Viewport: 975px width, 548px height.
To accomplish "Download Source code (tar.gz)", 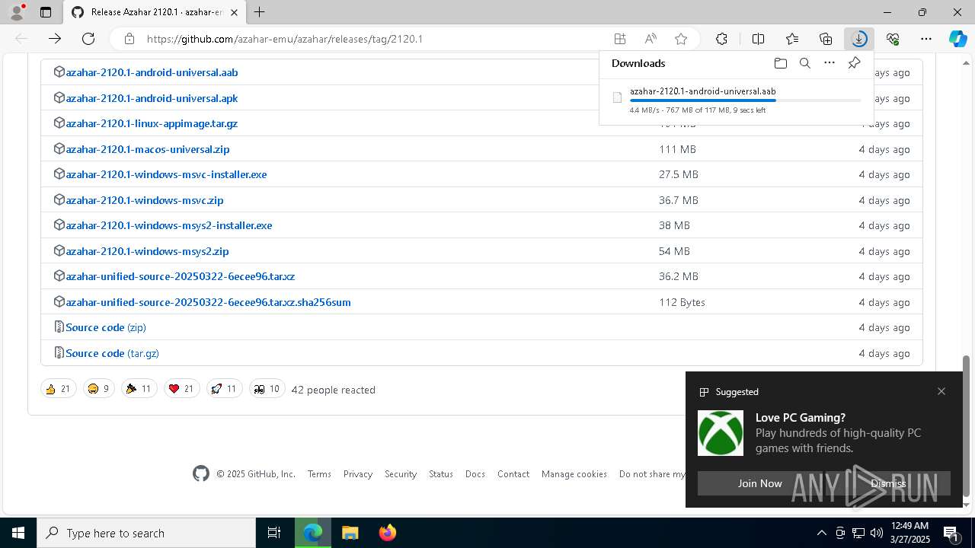I will tap(112, 353).
